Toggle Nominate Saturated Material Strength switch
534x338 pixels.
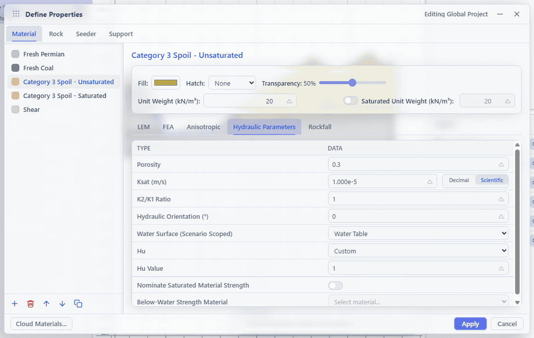pyautogui.click(x=335, y=286)
